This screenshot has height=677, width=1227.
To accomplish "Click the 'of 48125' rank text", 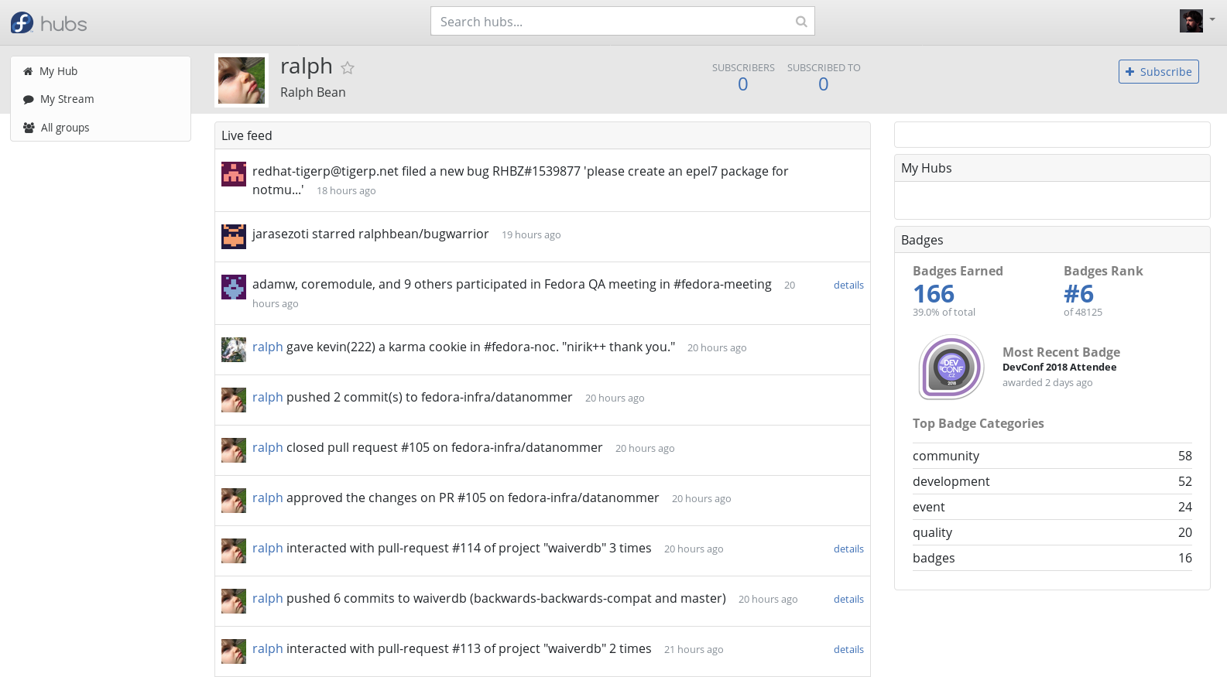I will [1083, 313].
